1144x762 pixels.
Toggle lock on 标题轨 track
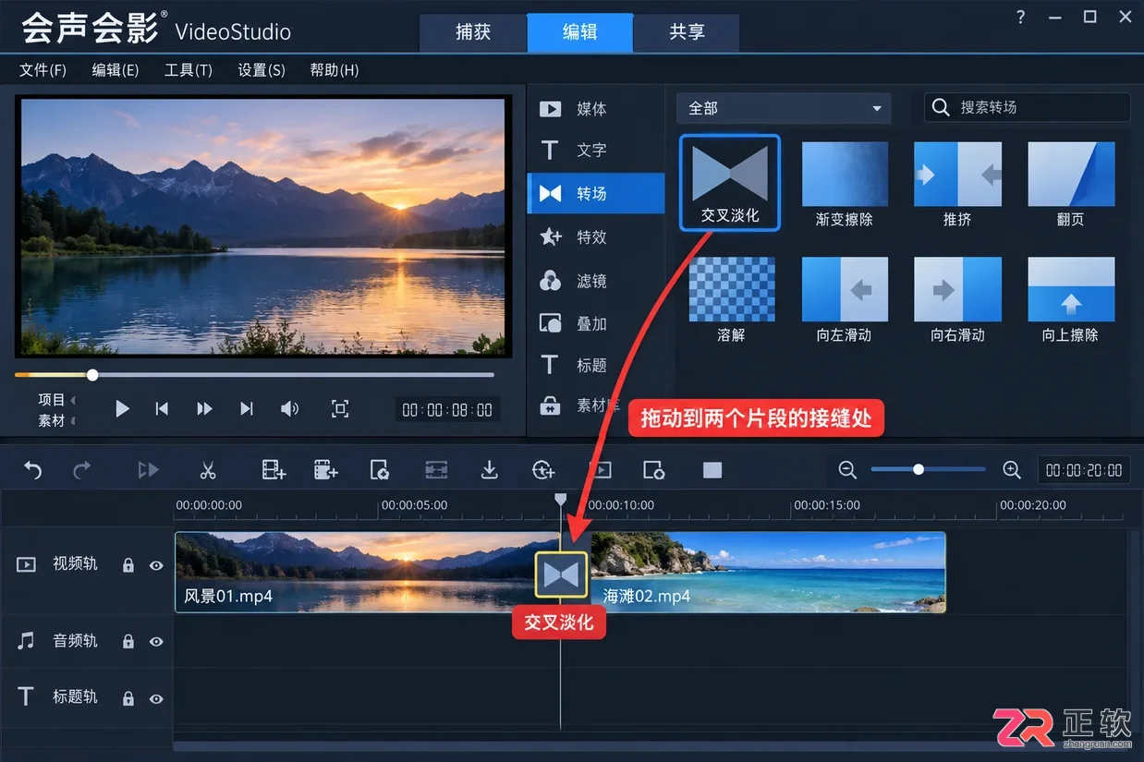128,698
